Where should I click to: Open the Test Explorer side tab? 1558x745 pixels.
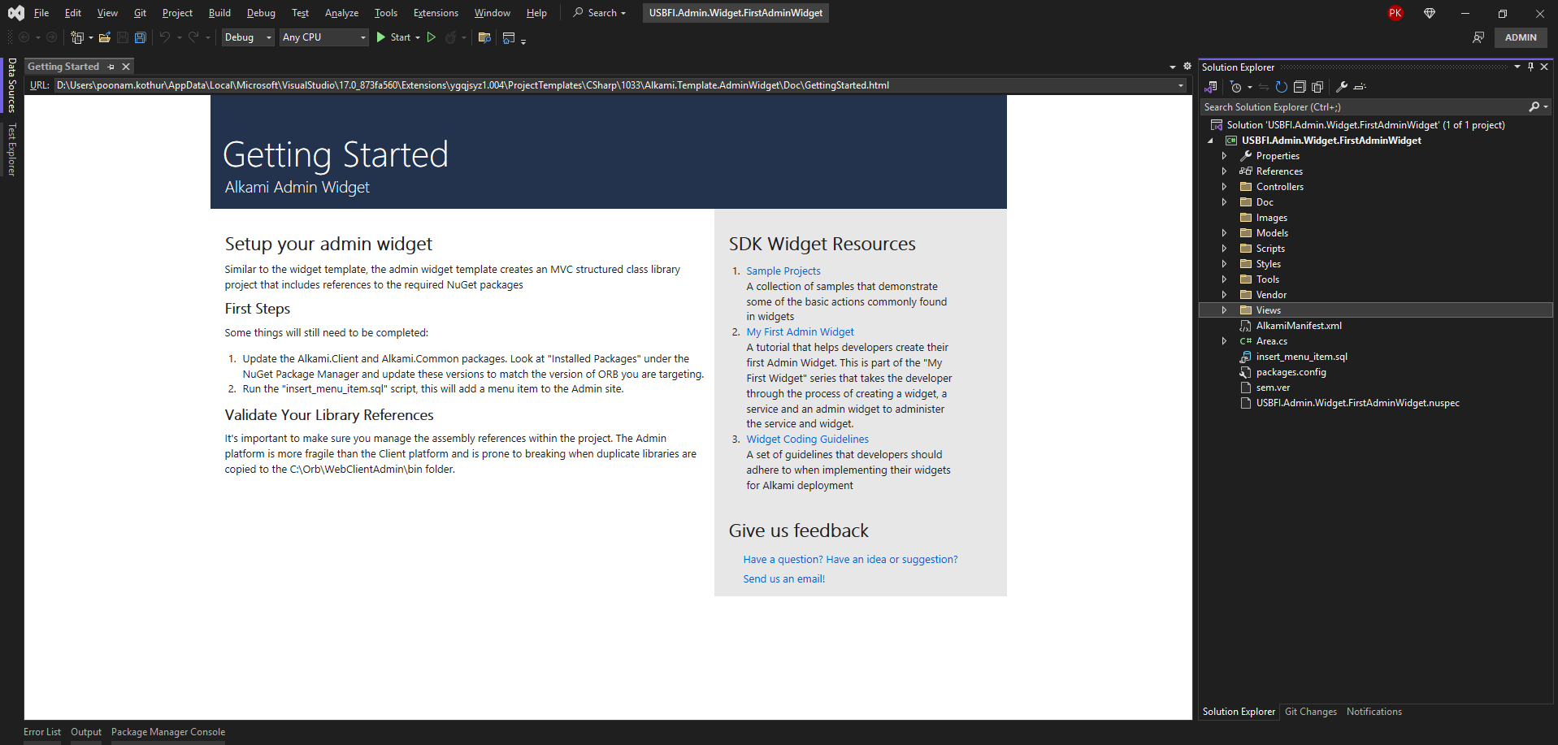(11, 149)
